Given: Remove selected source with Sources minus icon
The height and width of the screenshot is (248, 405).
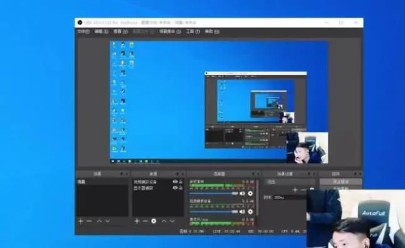Looking at the screenshot, I should point(145,221).
